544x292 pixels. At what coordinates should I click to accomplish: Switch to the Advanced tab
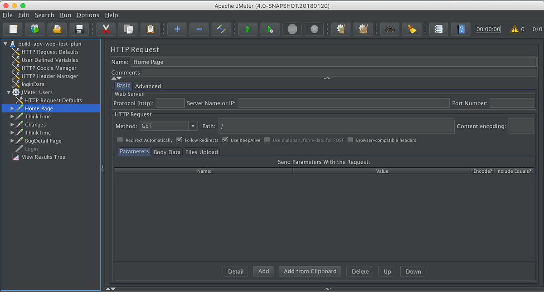[x=148, y=86]
